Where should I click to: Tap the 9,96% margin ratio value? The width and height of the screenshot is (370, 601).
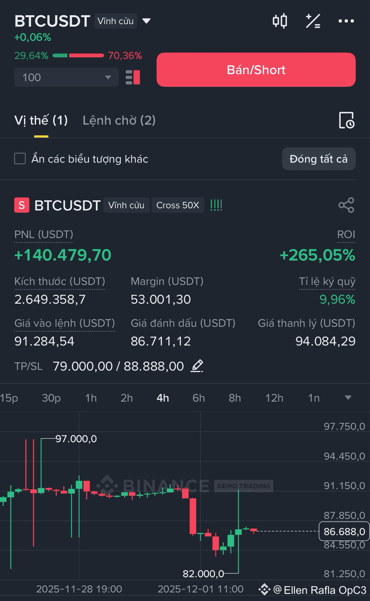(337, 299)
